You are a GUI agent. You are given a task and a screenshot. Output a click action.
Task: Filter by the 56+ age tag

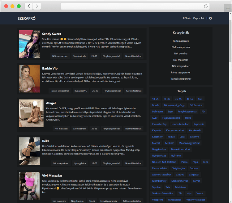(200, 99)
